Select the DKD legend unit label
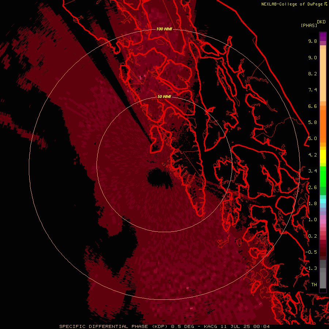Screen dimensions: 329x329 pyautogui.click(x=321, y=22)
